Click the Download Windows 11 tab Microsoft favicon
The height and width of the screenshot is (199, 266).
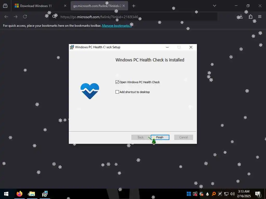pos(17,6)
